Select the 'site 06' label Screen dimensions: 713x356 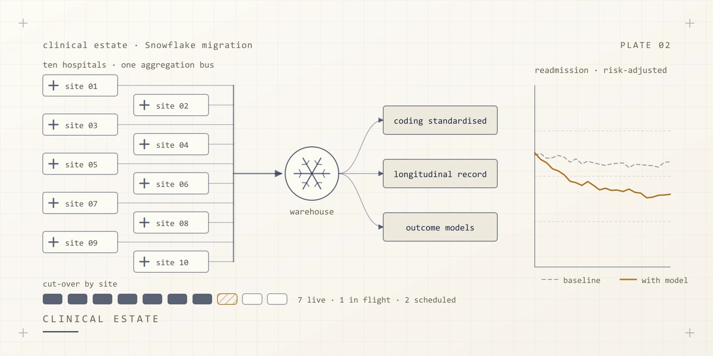click(172, 184)
